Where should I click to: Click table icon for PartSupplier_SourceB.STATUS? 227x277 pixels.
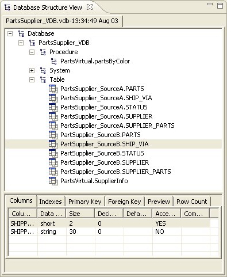click(53, 153)
